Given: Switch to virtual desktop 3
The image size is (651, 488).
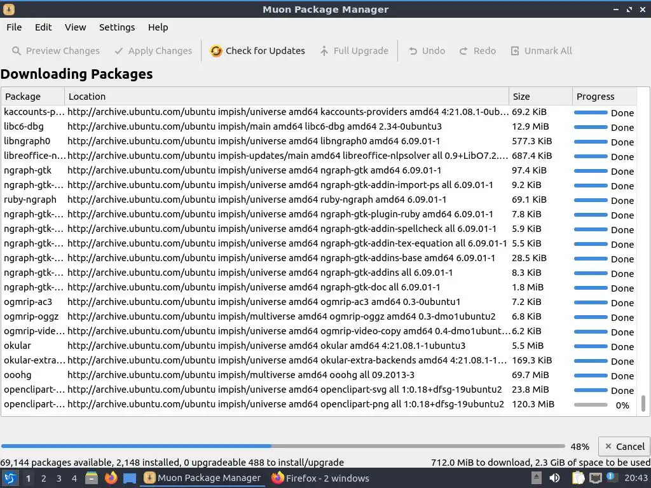Looking at the screenshot, I should 59,478.
